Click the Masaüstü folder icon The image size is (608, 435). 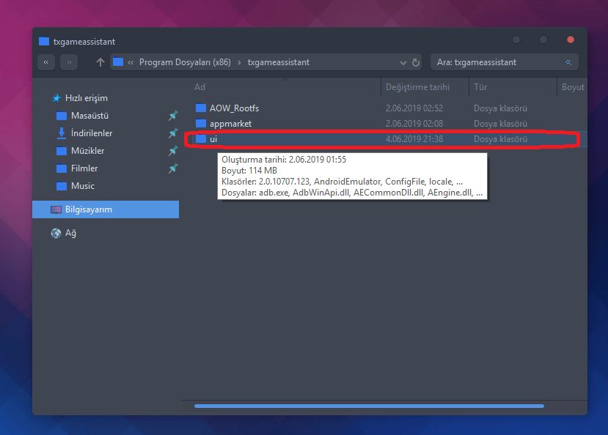coord(62,116)
